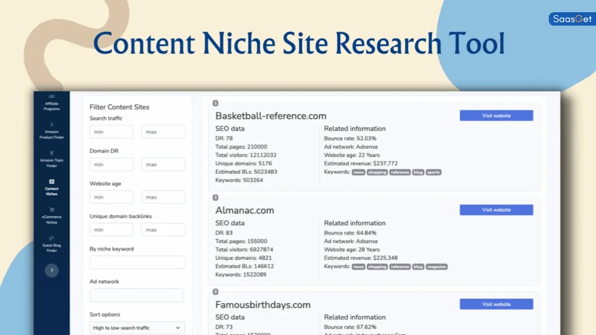
Task: Click Search traffic min field
Action: coord(111,132)
